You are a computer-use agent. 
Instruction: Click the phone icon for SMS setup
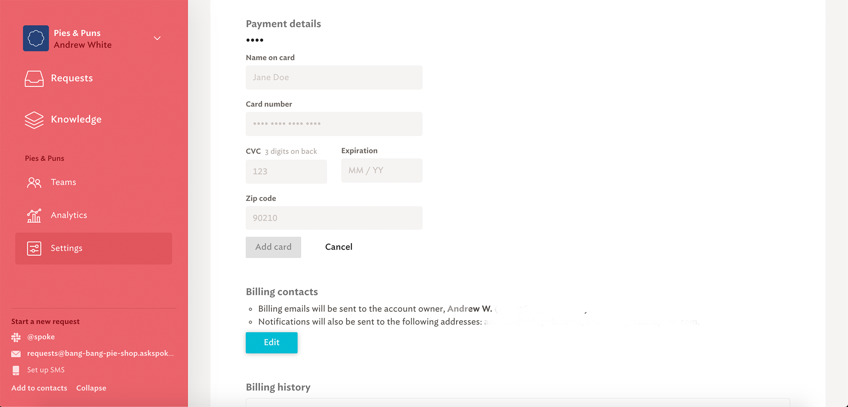pos(16,370)
